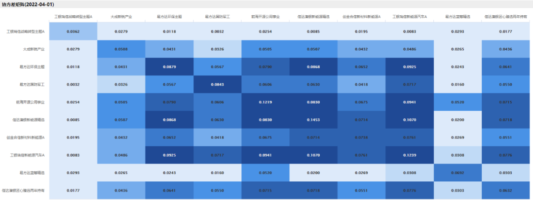Click 0.0032 in the 工银瑞信战略转型主题A row
Image resolution: width=533 pixels, height=201 pixels.
pyautogui.click(x=217, y=31)
